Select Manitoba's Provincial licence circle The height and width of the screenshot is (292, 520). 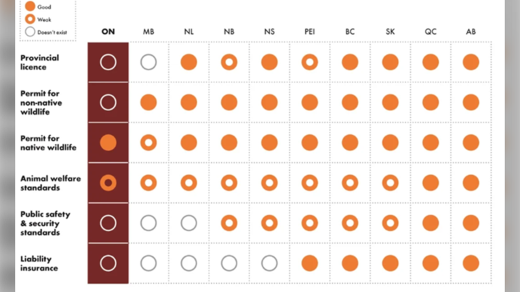pyautogui.click(x=148, y=62)
